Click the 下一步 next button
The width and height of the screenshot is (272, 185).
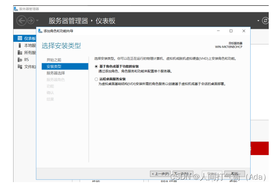183,173
